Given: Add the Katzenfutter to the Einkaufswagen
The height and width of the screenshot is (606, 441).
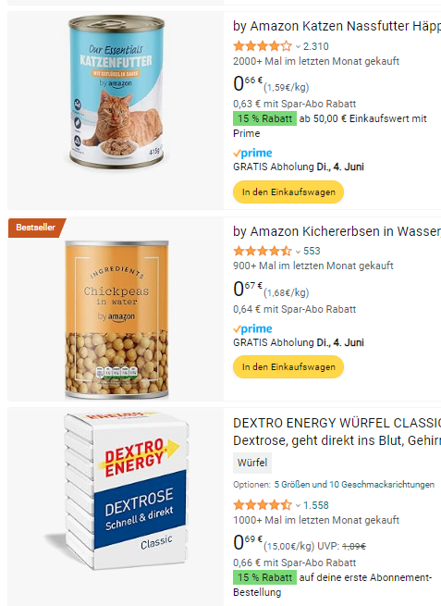Looking at the screenshot, I should coord(288,192).
